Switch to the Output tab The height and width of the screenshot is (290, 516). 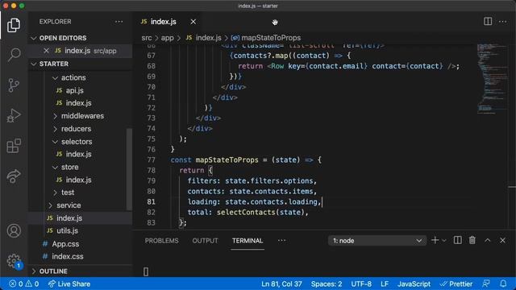(205, 241)
